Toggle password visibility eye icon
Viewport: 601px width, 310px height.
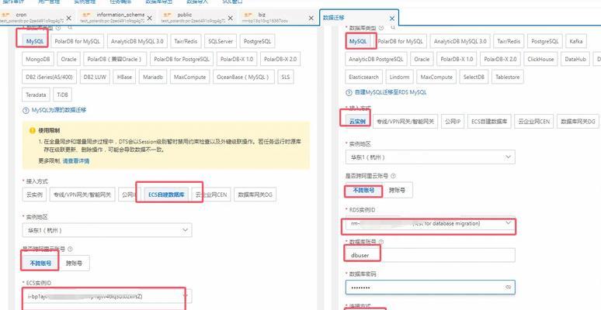pyautogui.click(x=509, y=287)
